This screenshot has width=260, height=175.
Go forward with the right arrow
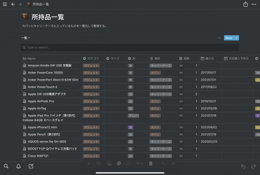tap(20, 4)
